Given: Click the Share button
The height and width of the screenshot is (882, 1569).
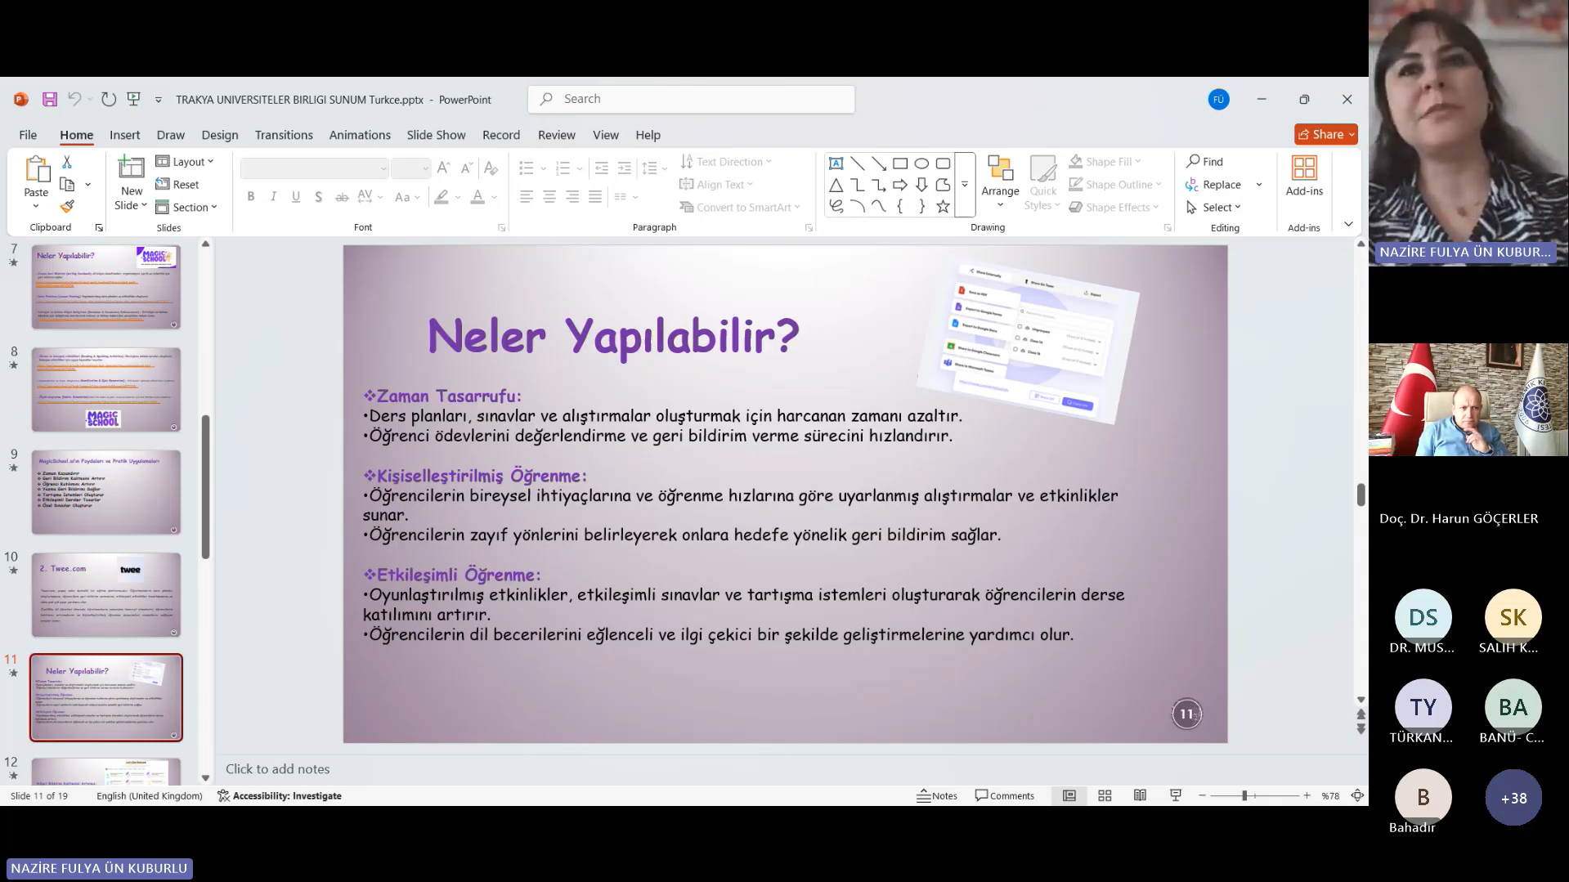Looking at the screenshot, I should (x=1325, y=134).
